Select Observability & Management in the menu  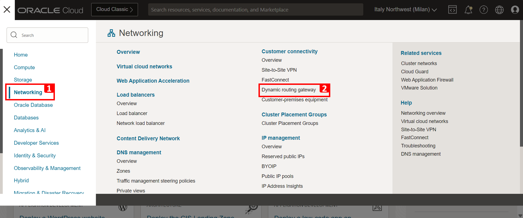pos(47,168)
